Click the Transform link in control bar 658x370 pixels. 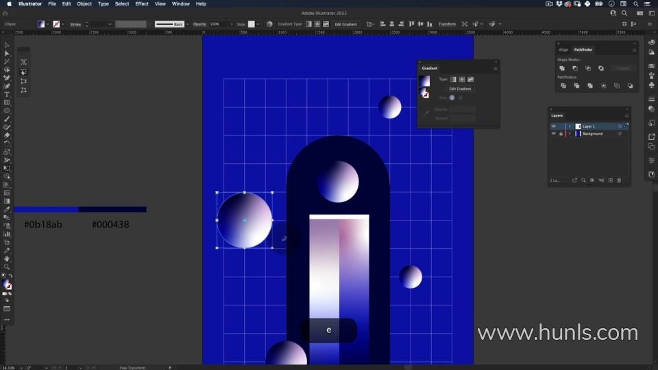(447, 24)
